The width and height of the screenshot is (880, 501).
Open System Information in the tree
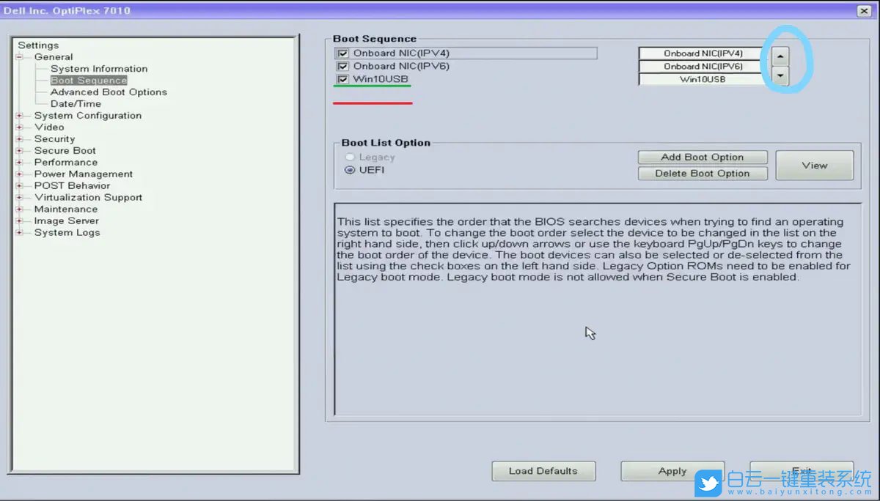[x=99, y=69]
